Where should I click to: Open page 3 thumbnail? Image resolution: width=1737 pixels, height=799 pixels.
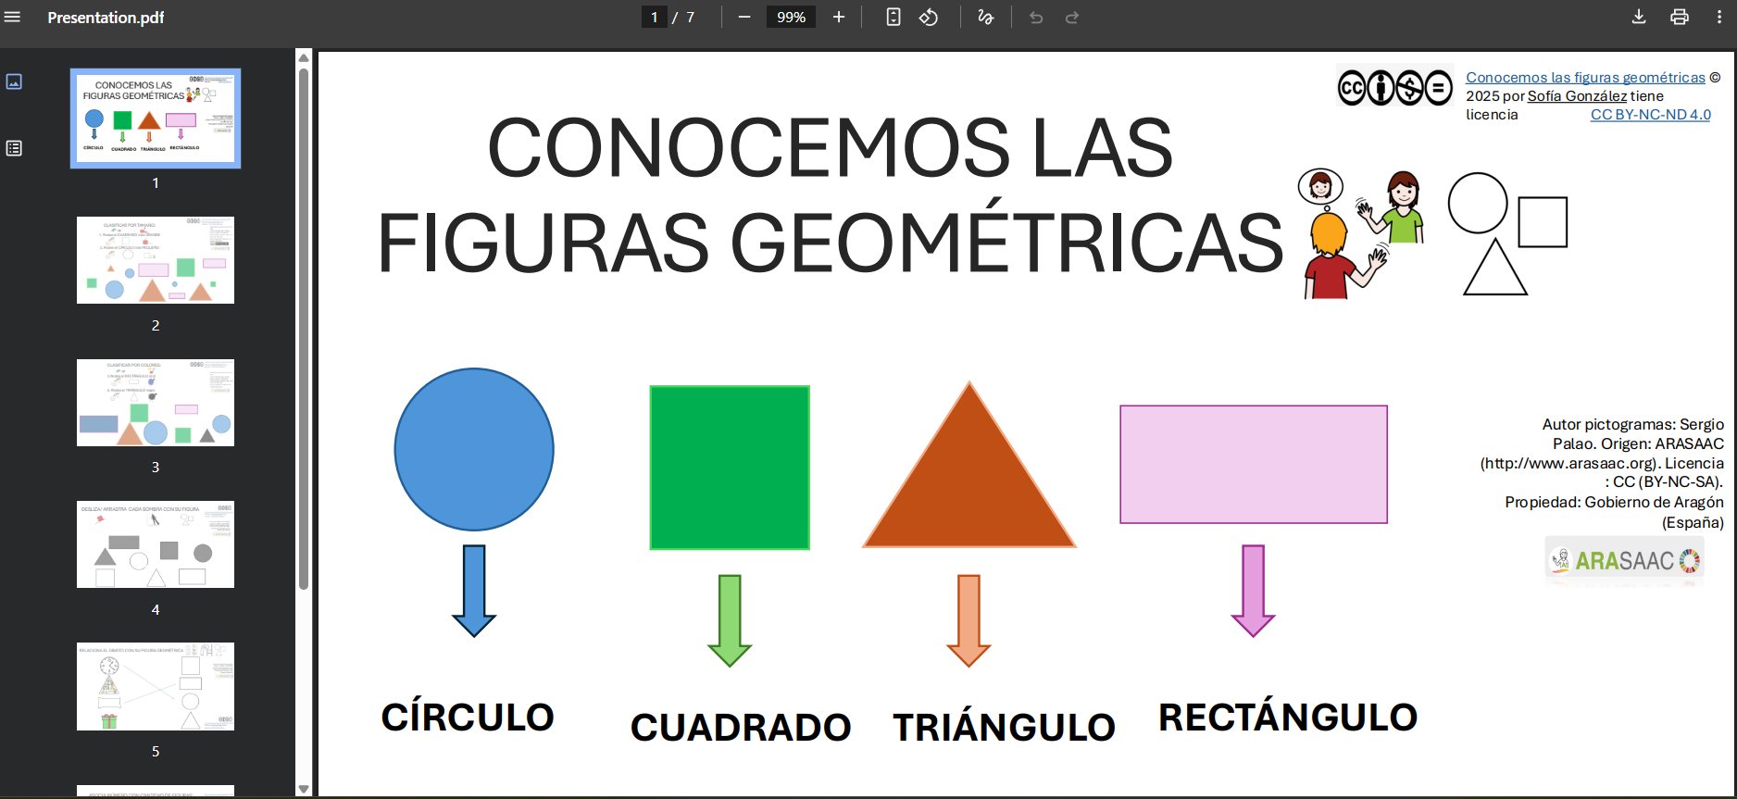coord(156,403)
